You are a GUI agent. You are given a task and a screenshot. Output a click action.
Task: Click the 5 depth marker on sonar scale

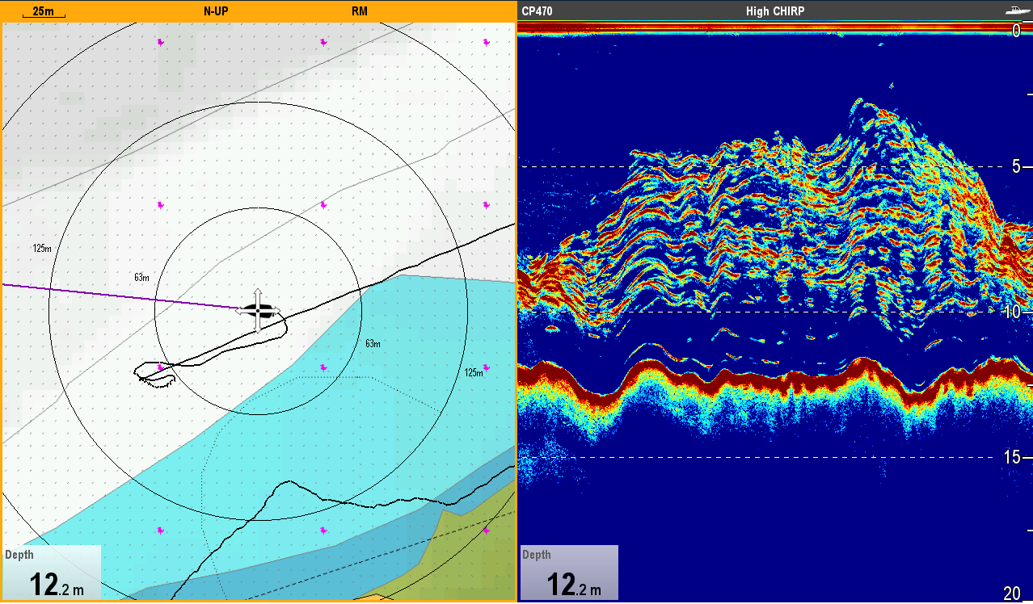tap(1018, 167)
